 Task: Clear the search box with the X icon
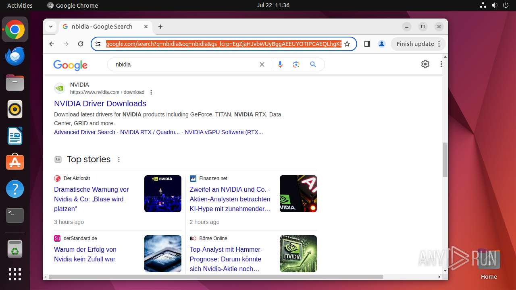click(x=262, y=64)
